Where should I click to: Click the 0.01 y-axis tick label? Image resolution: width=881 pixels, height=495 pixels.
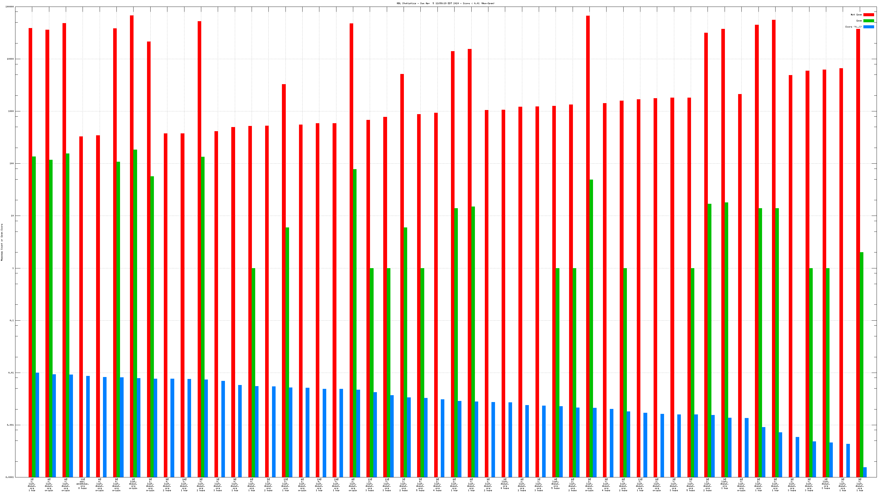point(11,373)
